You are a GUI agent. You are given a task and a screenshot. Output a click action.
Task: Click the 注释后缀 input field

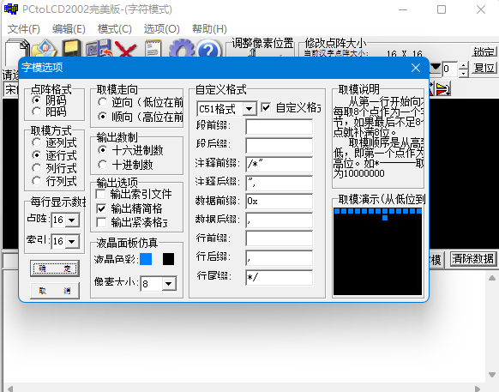[x=280, y=183]
